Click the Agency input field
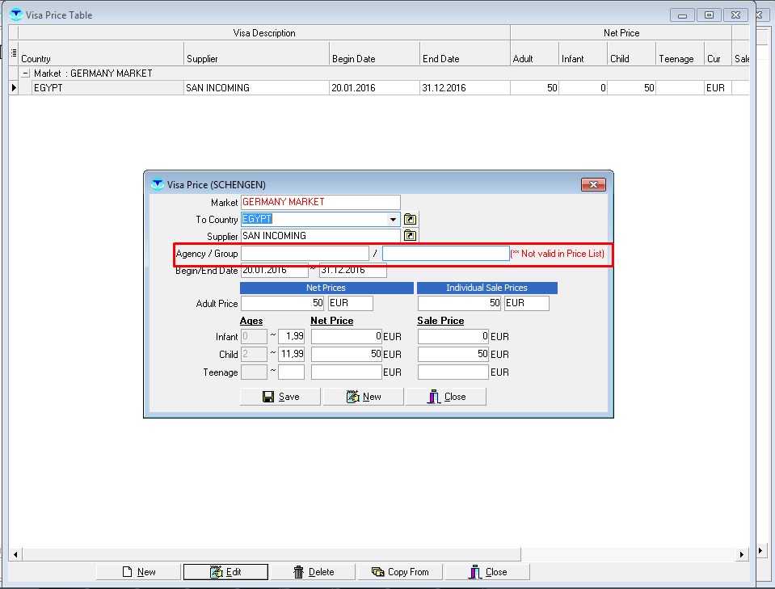775x589 pixels. (x=305, y=254)
